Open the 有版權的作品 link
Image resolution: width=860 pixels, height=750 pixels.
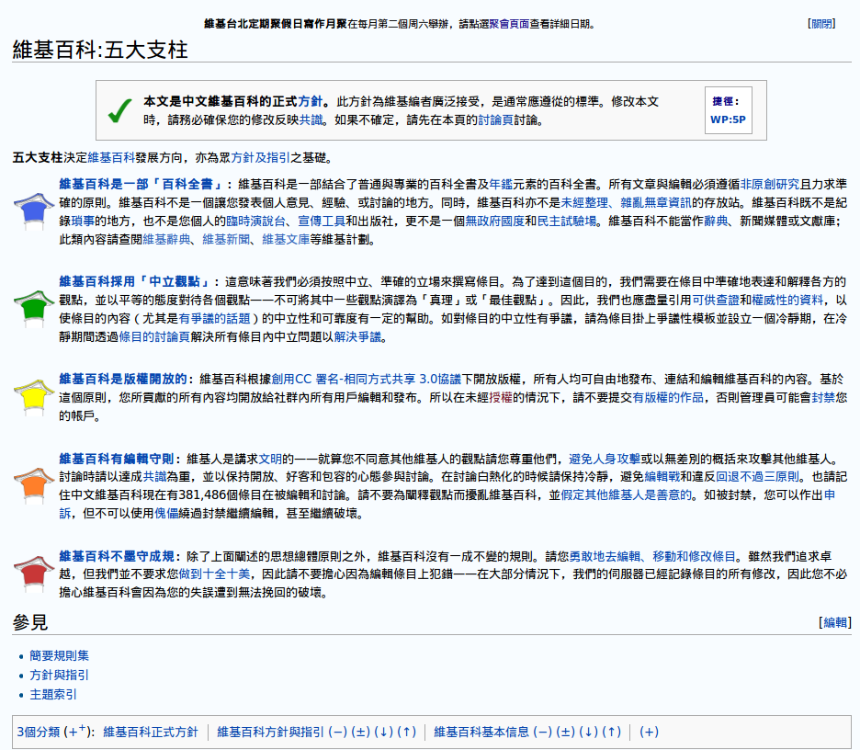668,397
